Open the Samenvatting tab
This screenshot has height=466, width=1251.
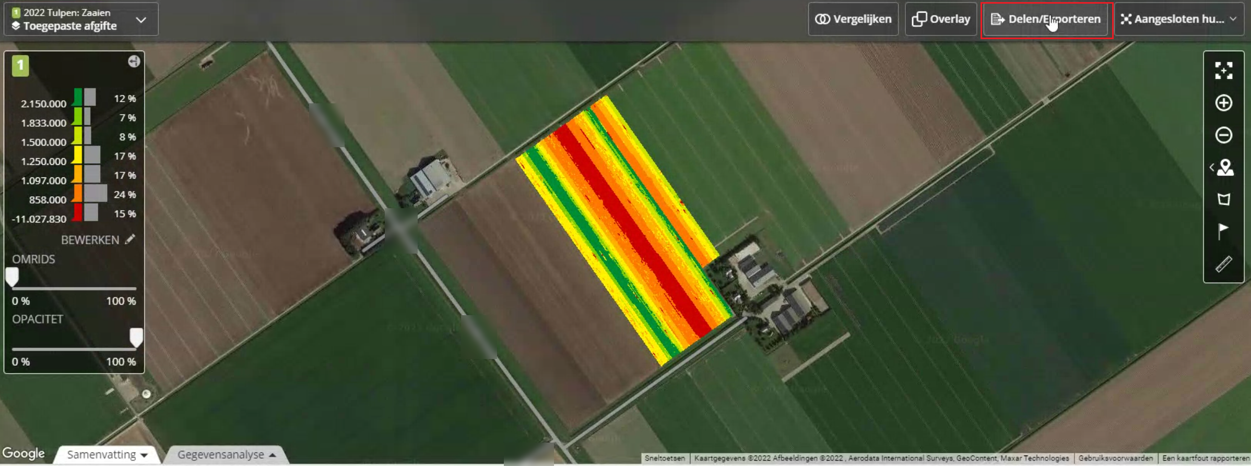point(107,455)
